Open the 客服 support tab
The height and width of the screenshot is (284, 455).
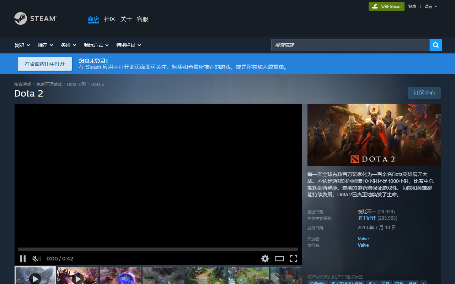[143, 19]
